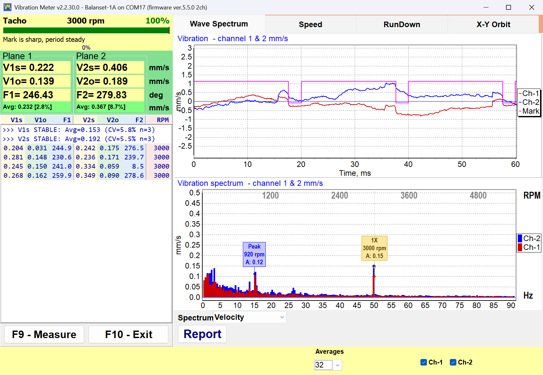The width and height of the screenshot is (543, 375).
Task: Select the table cell 0.245
Action: click(x=13, y=166)
